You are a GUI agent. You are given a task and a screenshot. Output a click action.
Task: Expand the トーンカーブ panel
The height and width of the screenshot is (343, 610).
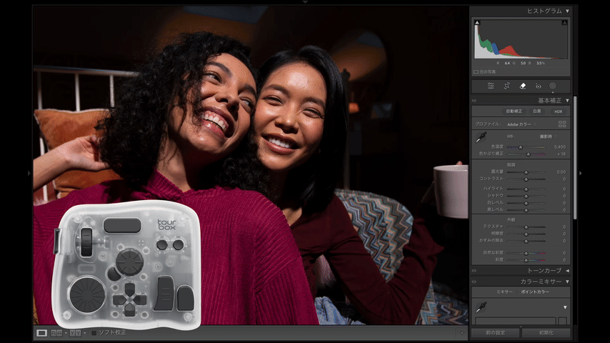point(567,271)
